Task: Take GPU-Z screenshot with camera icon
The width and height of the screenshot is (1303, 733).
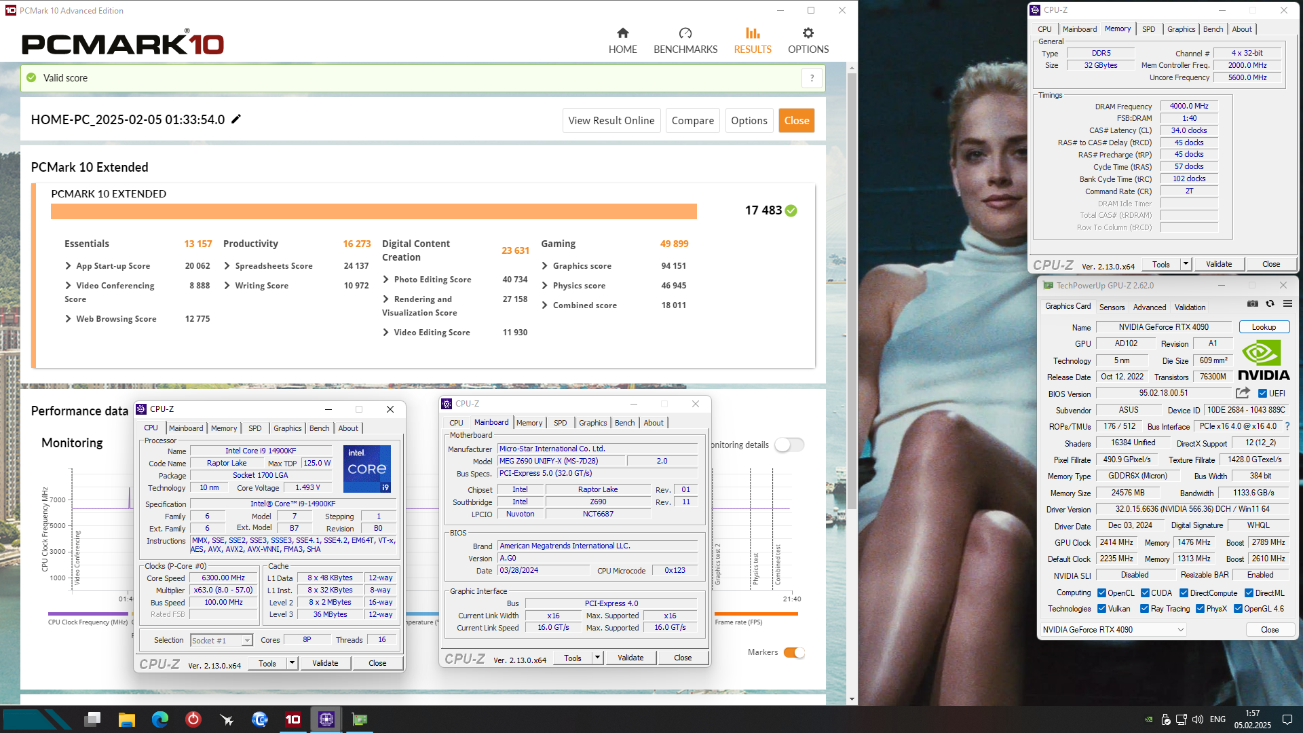Action: coord(1253,304)
